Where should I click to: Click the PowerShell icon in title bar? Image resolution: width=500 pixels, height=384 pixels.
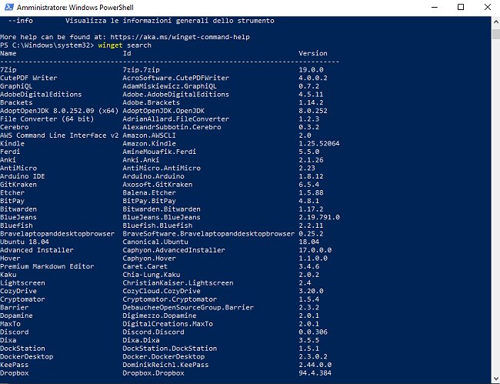(x=9, y=7)
